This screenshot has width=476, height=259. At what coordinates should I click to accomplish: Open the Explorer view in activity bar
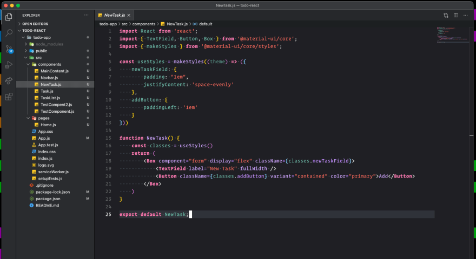[9, 17]
